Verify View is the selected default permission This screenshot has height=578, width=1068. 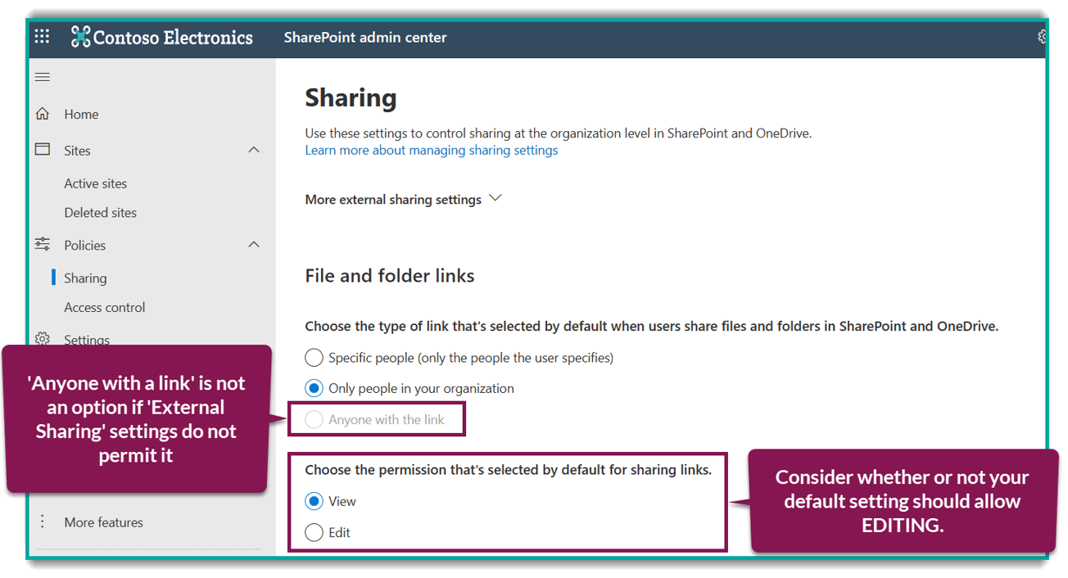point(314,500)
